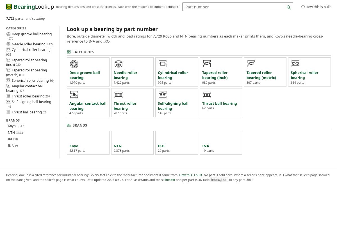
Task: Click the 1,970 parts text in card
Action: (x=77, y=83)
